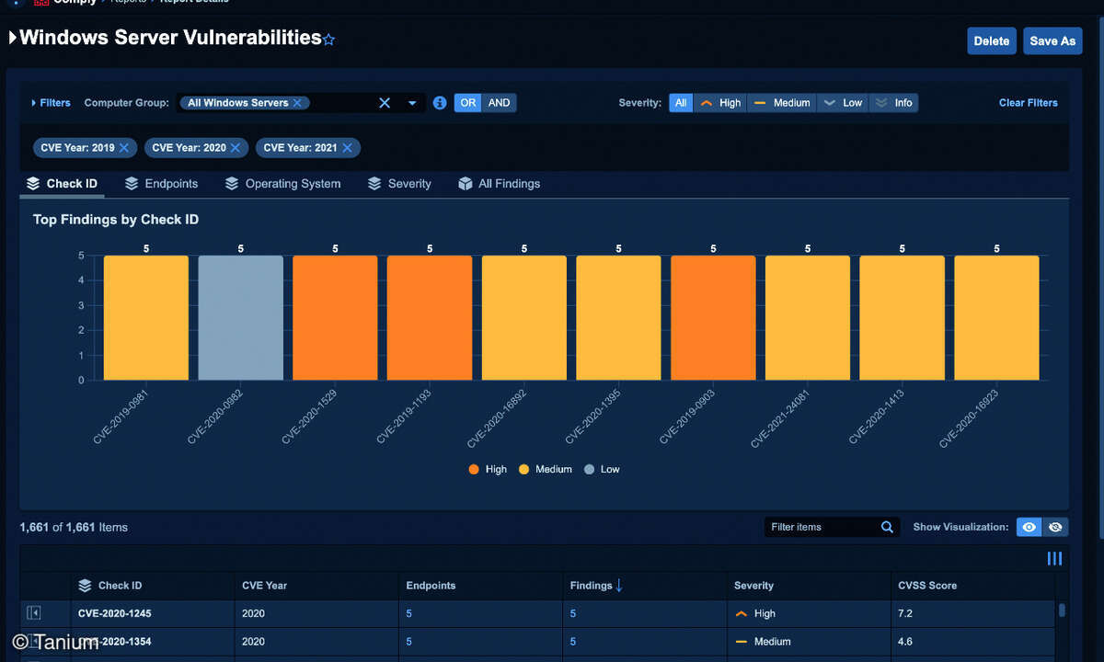Remove the CVE Year: 2020 filter chip
The image size is (1104, 662).
point(235,147)
